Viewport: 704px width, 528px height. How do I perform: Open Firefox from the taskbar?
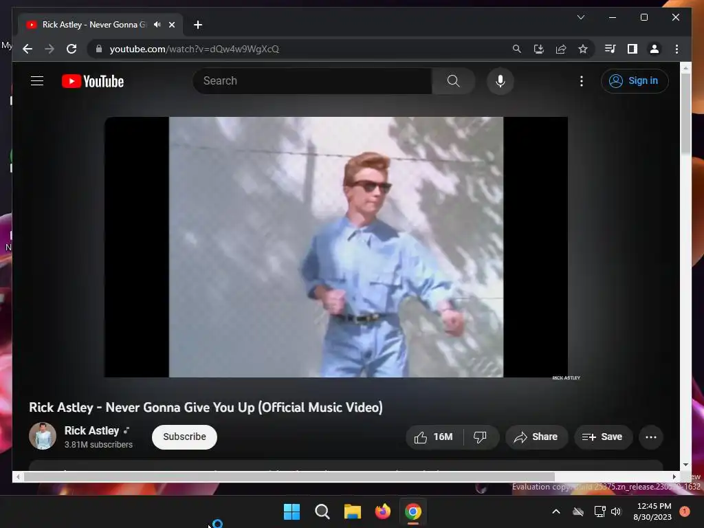pyautogui.click(x=382, y=511)
